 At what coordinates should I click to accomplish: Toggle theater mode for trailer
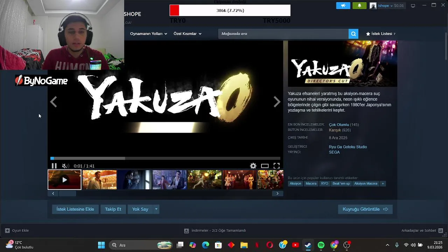pos(265,166)
